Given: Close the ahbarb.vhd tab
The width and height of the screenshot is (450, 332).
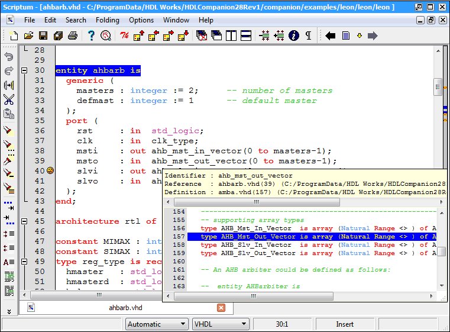Looking at the screenshot, I should [221, 308].
